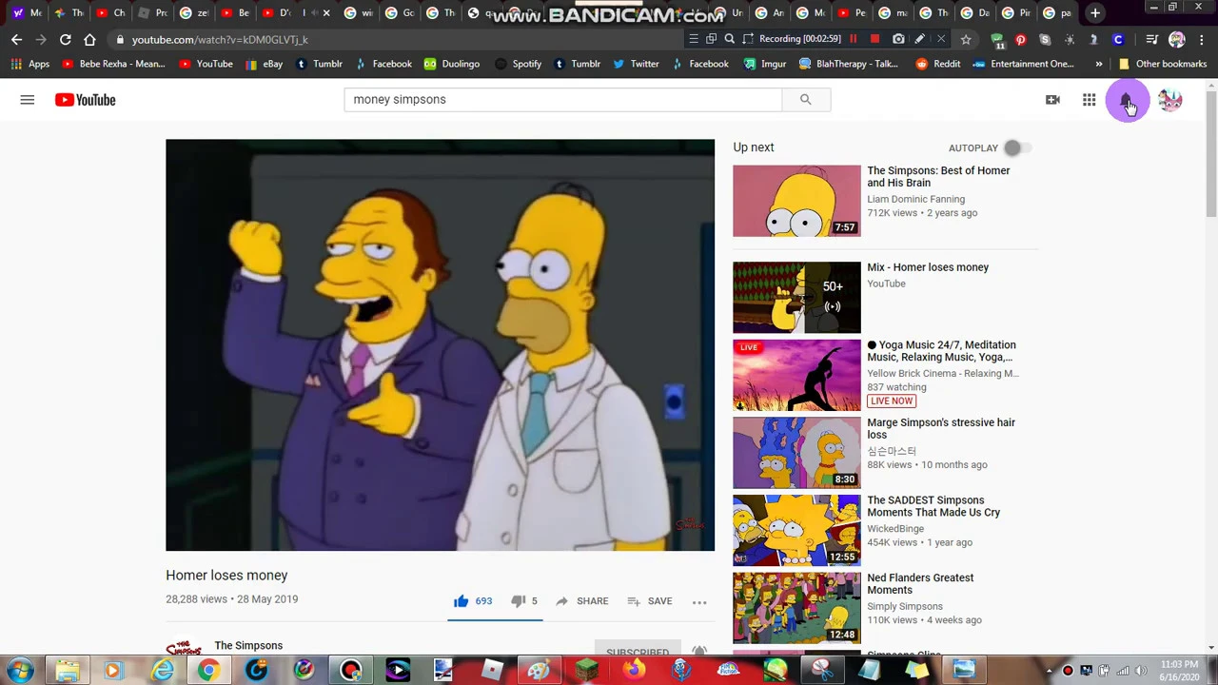Open the 'Mix - Homer loses money' playlist thumbnail

pos(796,298)
